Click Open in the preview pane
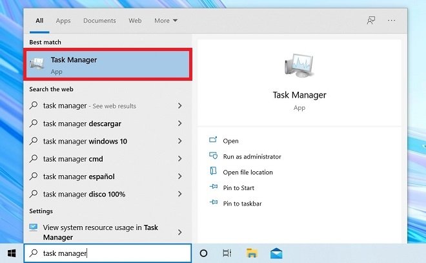 coord(230,141)
